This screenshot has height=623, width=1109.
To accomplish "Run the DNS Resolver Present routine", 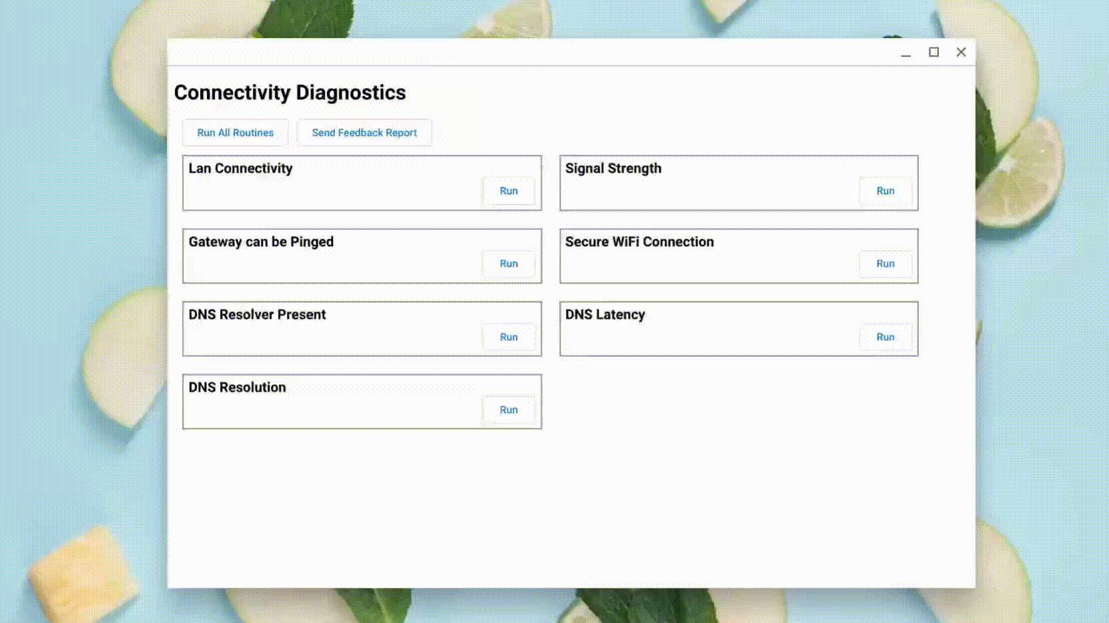I will pyautogui.click(x=508, y=337).
